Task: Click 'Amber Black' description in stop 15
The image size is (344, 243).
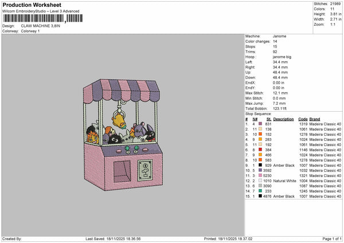Action: (x=284, y=196)
